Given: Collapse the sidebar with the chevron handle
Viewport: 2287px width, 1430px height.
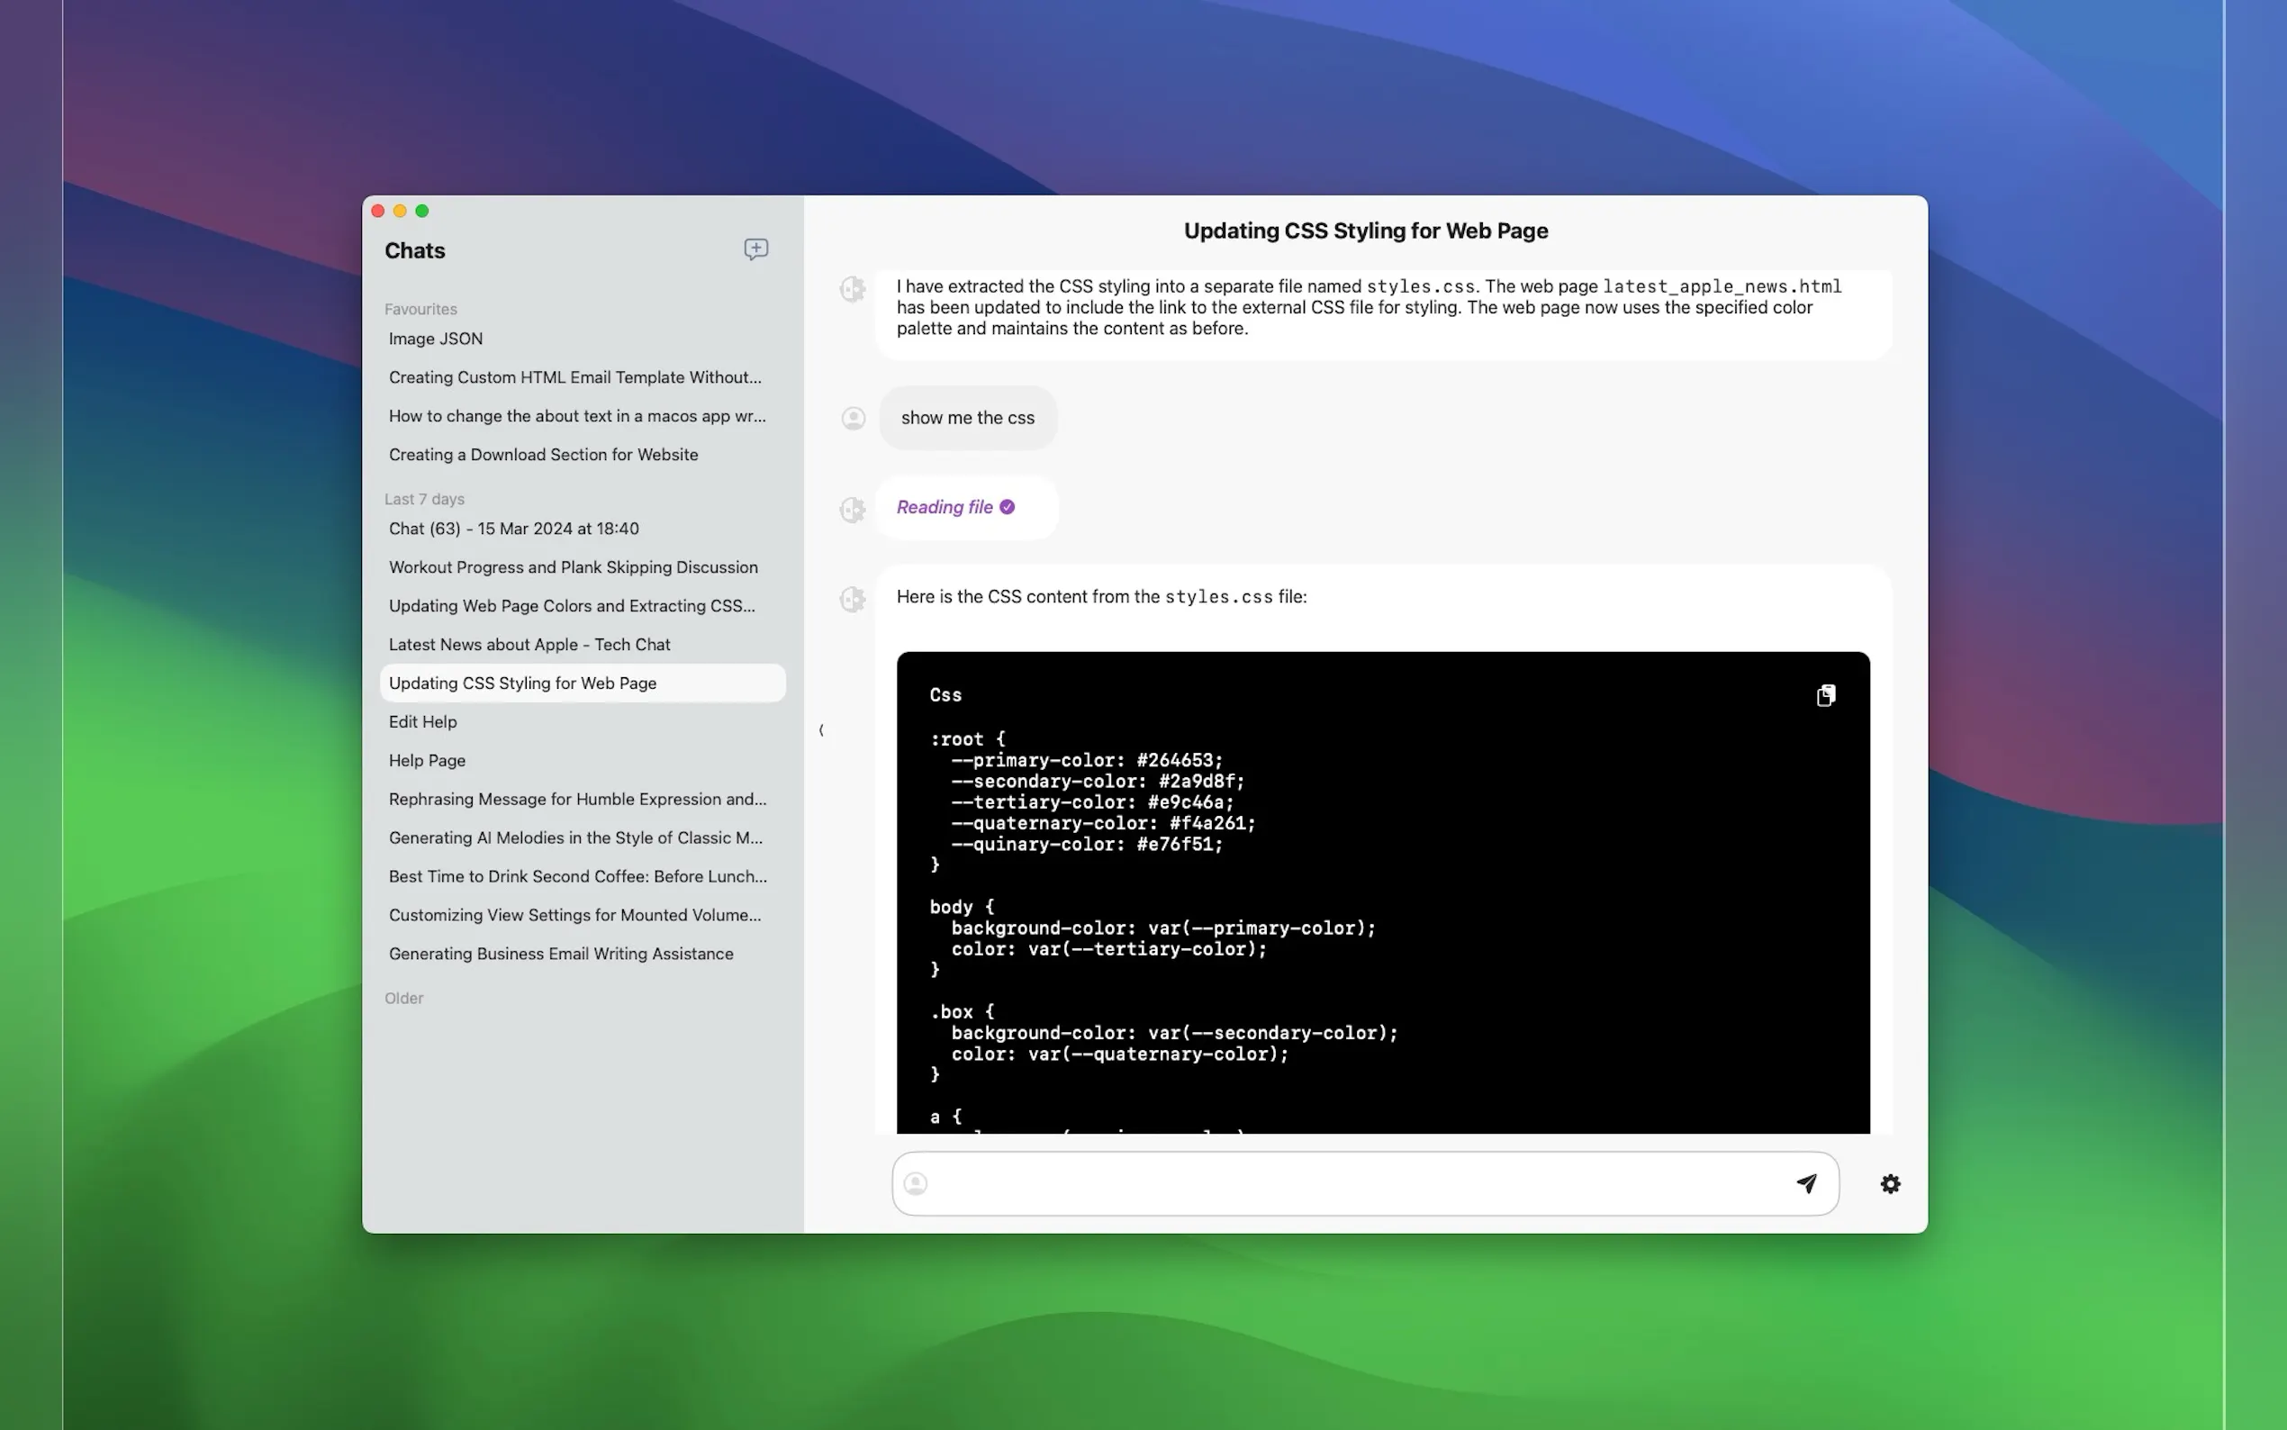Looking at the screenshot, I should [820, 730].
